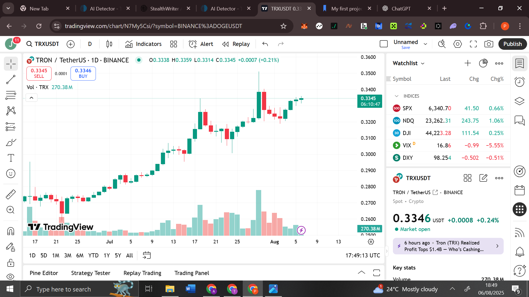The image size is (529, 297).
Task: Click the 0.3345 SELL button
Action: pyautogui.click(x=39, y=73)
